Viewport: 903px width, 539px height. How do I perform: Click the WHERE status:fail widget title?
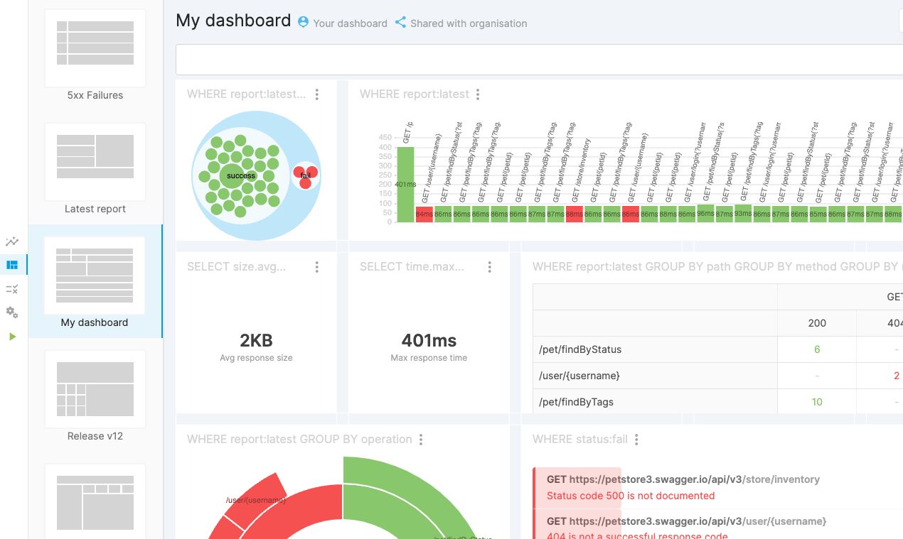580,440
